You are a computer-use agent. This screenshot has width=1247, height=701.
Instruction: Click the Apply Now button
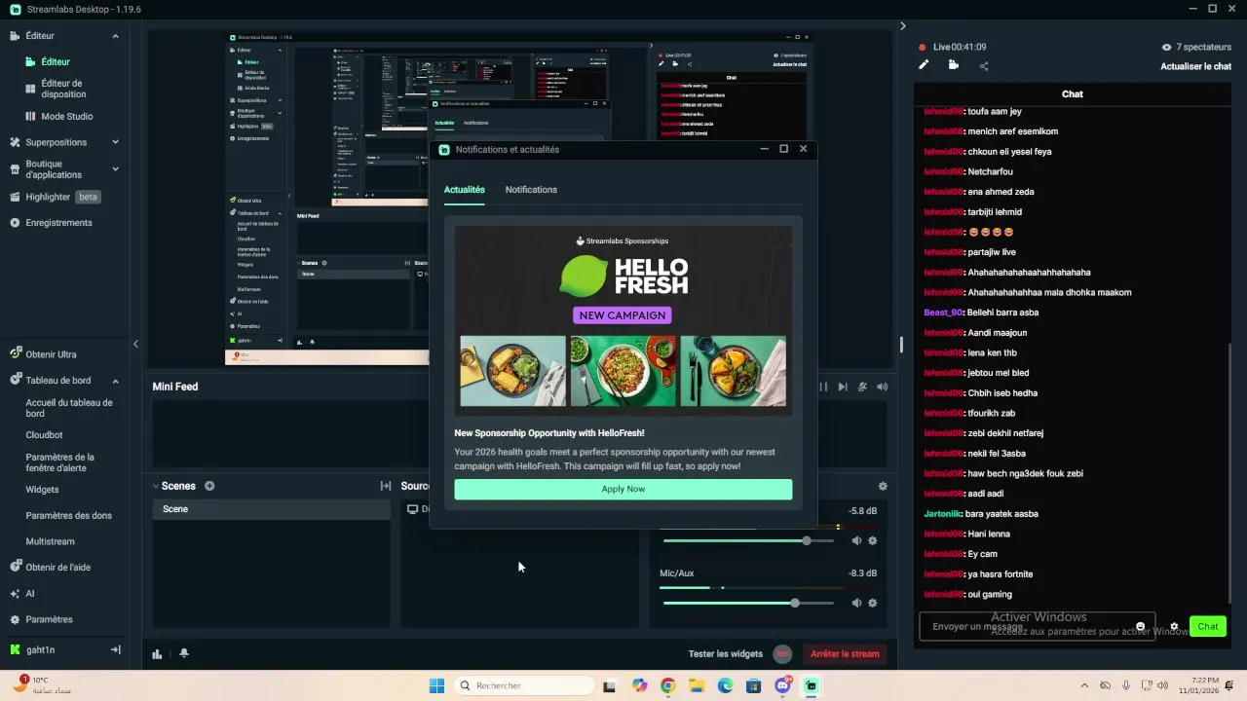click(x=623, y=489)
